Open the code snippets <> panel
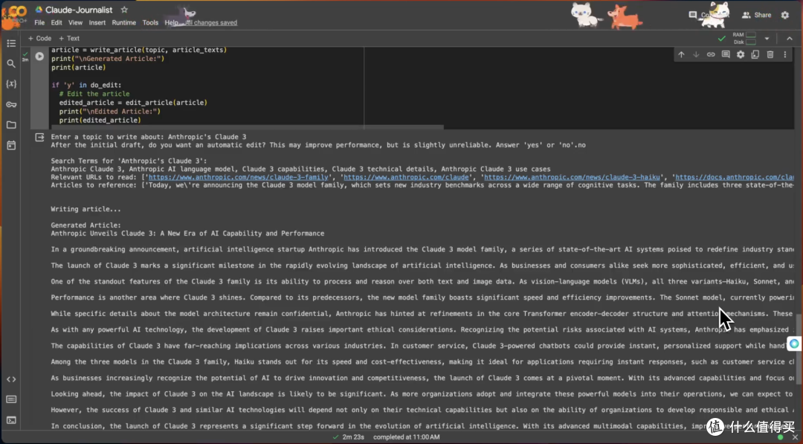This screenshot has height=444, width=803. [x=11, y=379]
